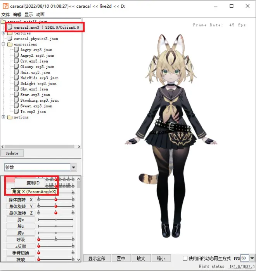Click the 显示全部 button
Image resolution: width=256 pixels, height=271 pixels.
pos(97,259)
